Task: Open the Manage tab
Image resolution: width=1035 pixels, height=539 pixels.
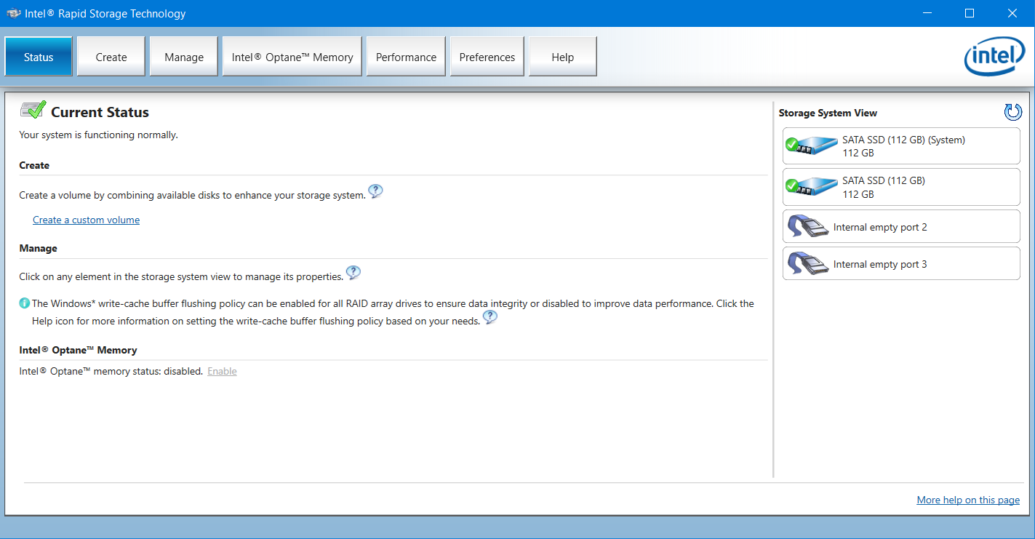Action: pos(184,57)
